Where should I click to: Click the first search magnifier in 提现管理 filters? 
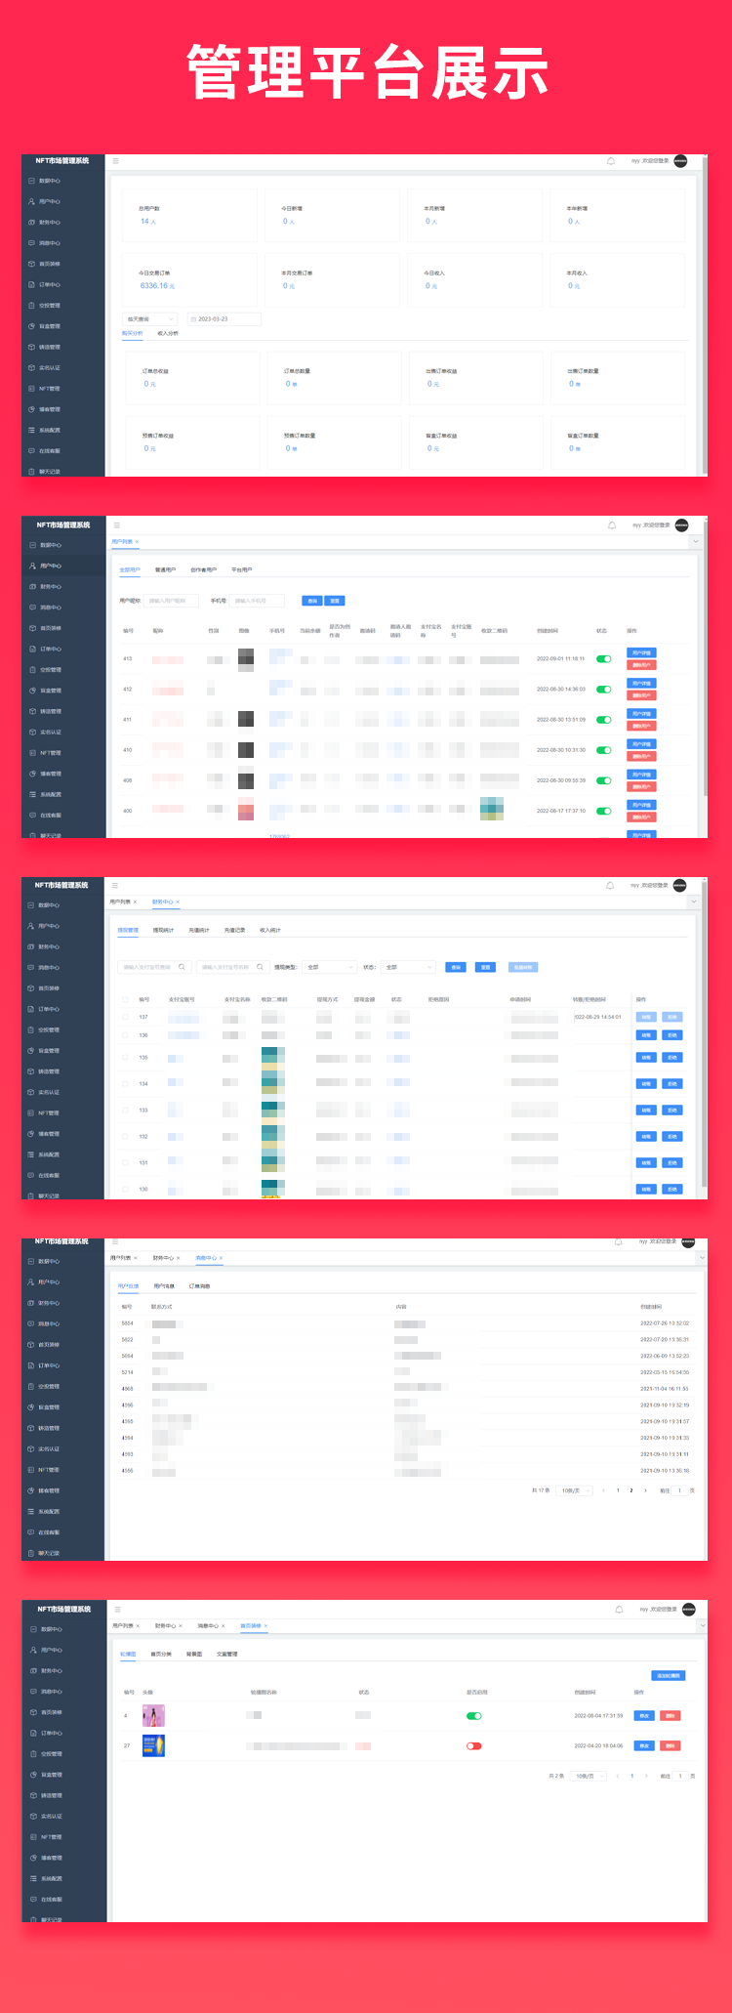tap(182, 967)
